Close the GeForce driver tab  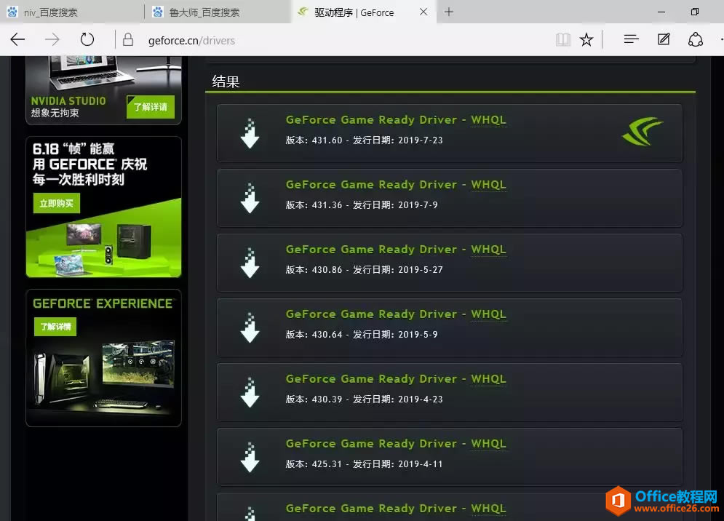(x=423, y=12)
